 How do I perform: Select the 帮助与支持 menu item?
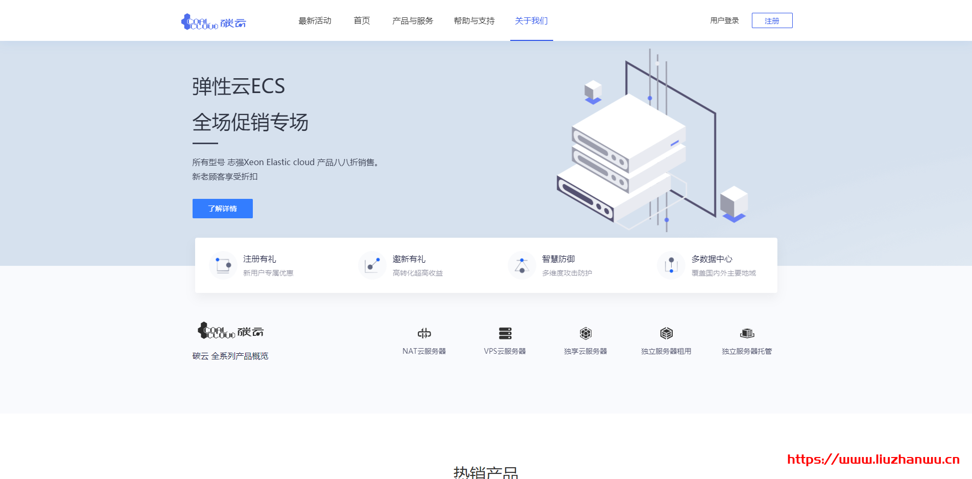(473, 20)
